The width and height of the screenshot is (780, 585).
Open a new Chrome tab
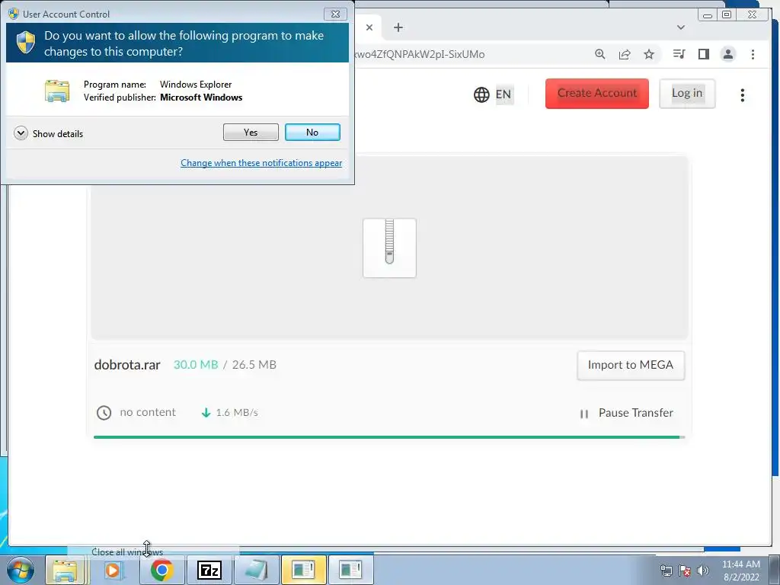[398, 27]
